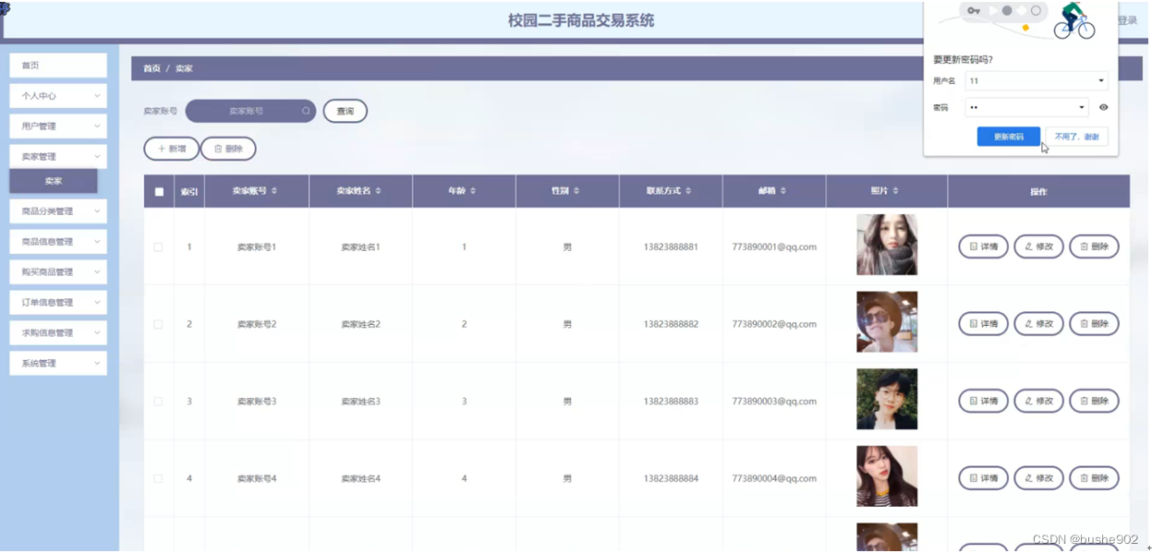Check the row 4 卖家账号4 checkbox
The height and width of the screenshot is (553, 1152).
click(x=158, y=478)
